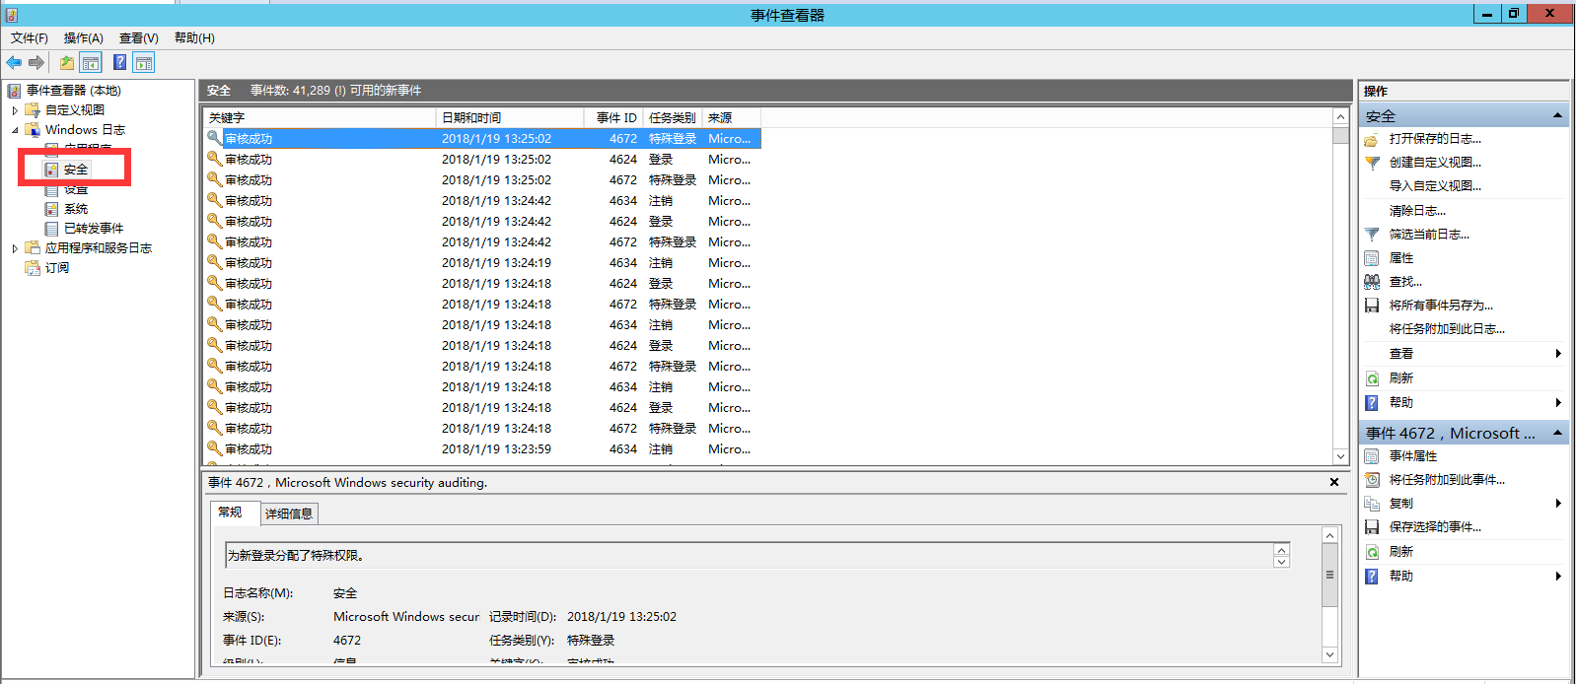The width and height of the screenshot is (1577, 684).
Task: Click the 保存选择的事件 disk icon
Action: point(1372,527)
